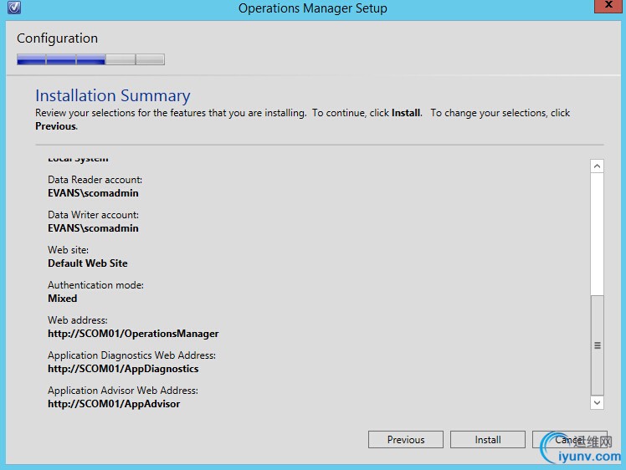Click the Application Advisor Web Address label
This screenshot has height=470, width=626.
(122, 391)
